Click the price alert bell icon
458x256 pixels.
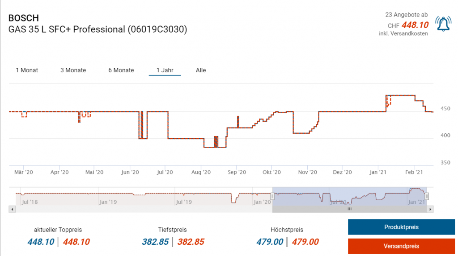(x=443, y=24)
